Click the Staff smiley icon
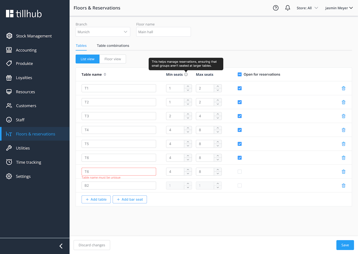Screen dimensions: 358x254 click(x=9, y=120)
